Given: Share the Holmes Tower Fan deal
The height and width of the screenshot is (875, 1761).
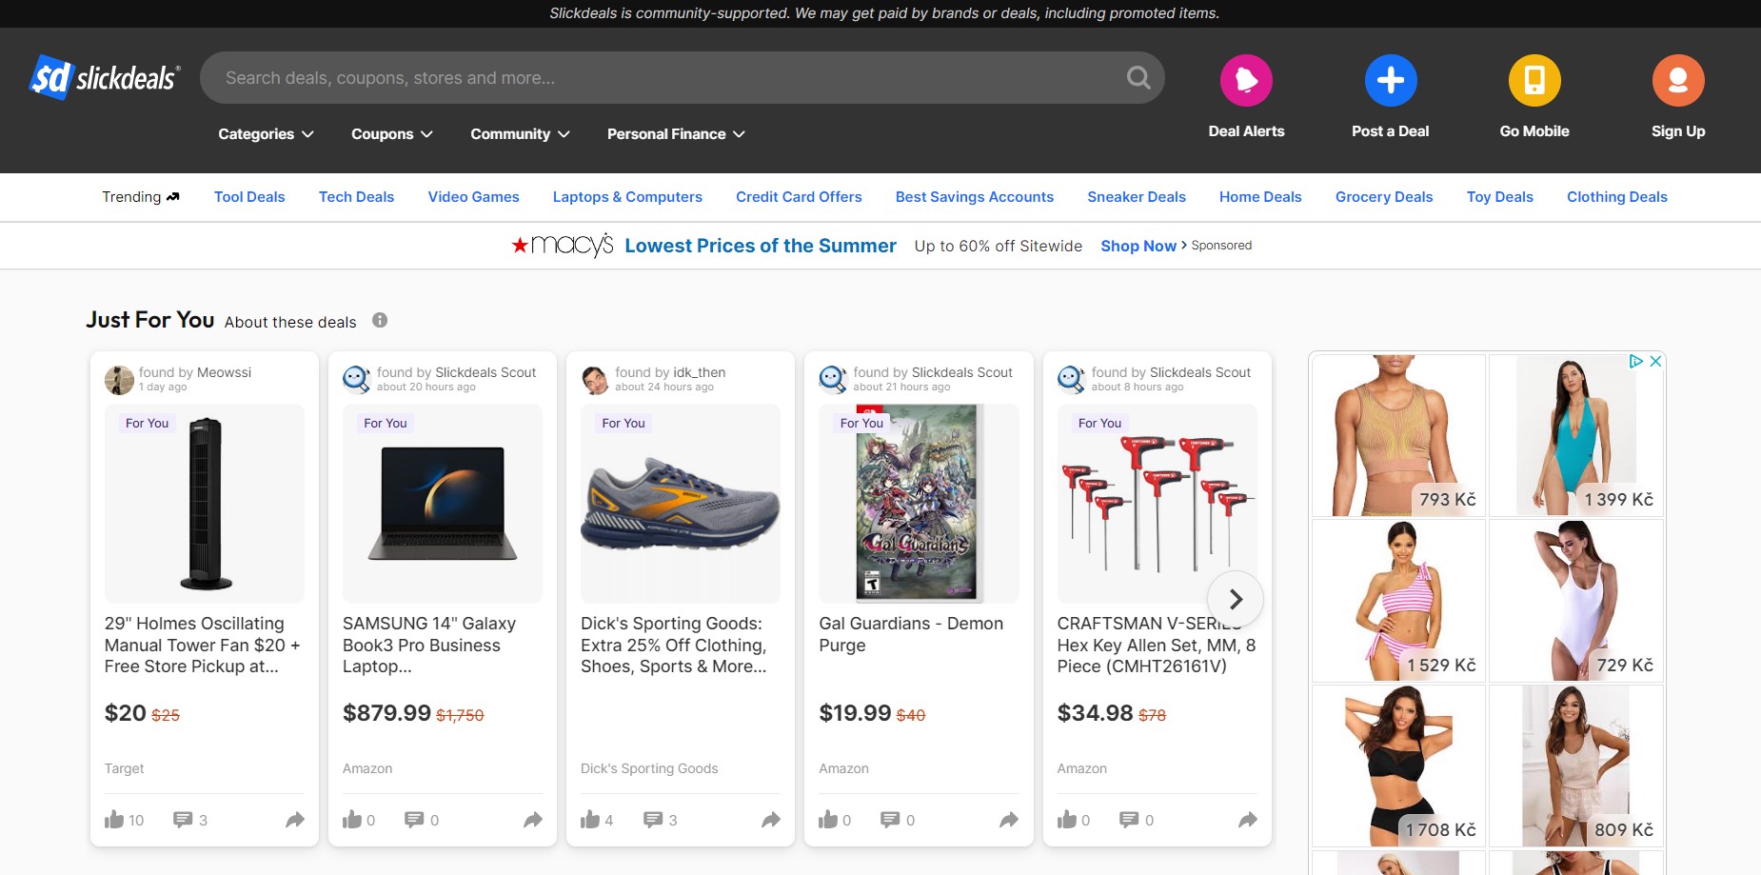Looking at the screenshot, I should (x=295, y=820).
